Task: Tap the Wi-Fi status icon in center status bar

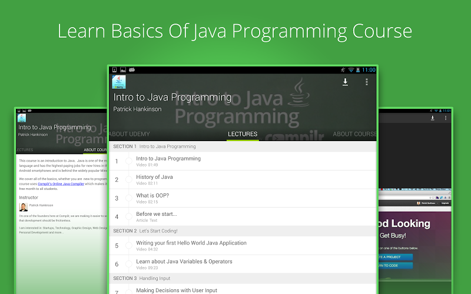Action: (x=351, y=70)
